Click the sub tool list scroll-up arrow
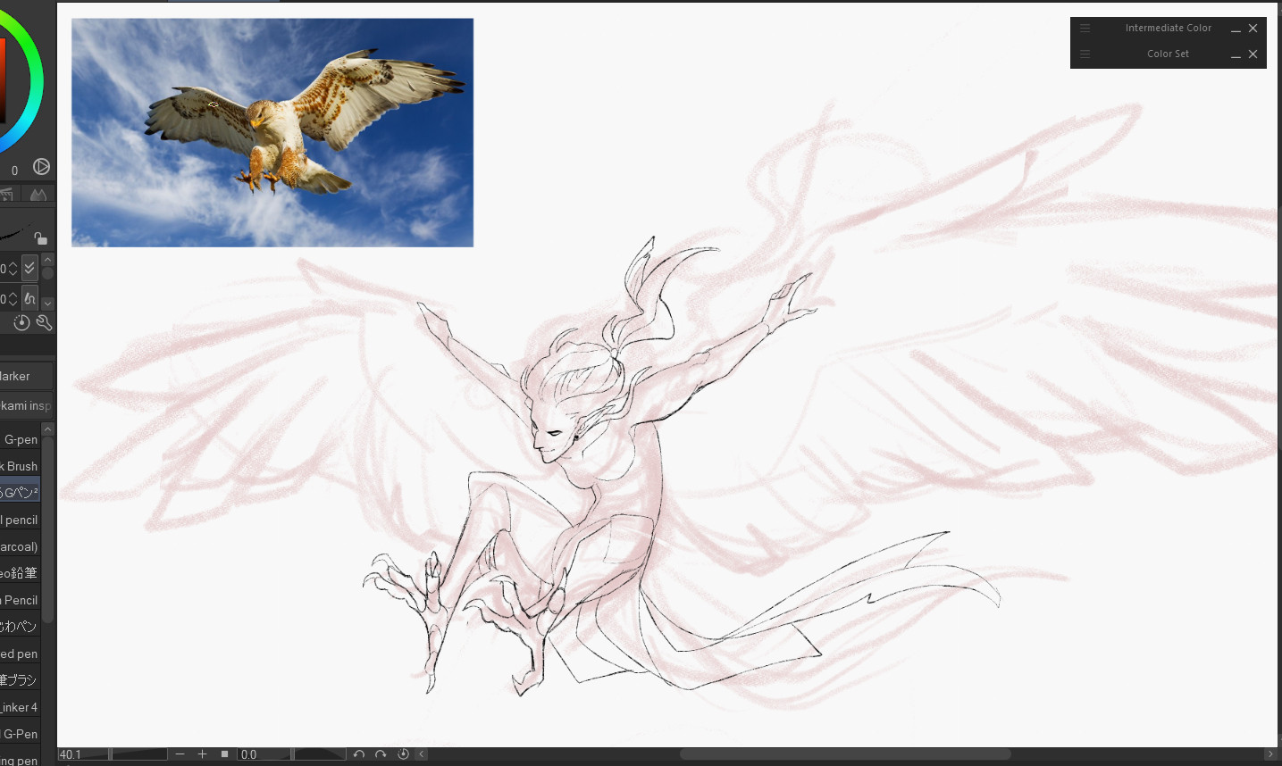Screen dimensions: 1282x766 tap(48, 429)
